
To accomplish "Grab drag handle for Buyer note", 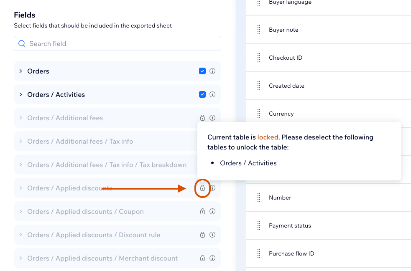I will click(x=259, y=30).
